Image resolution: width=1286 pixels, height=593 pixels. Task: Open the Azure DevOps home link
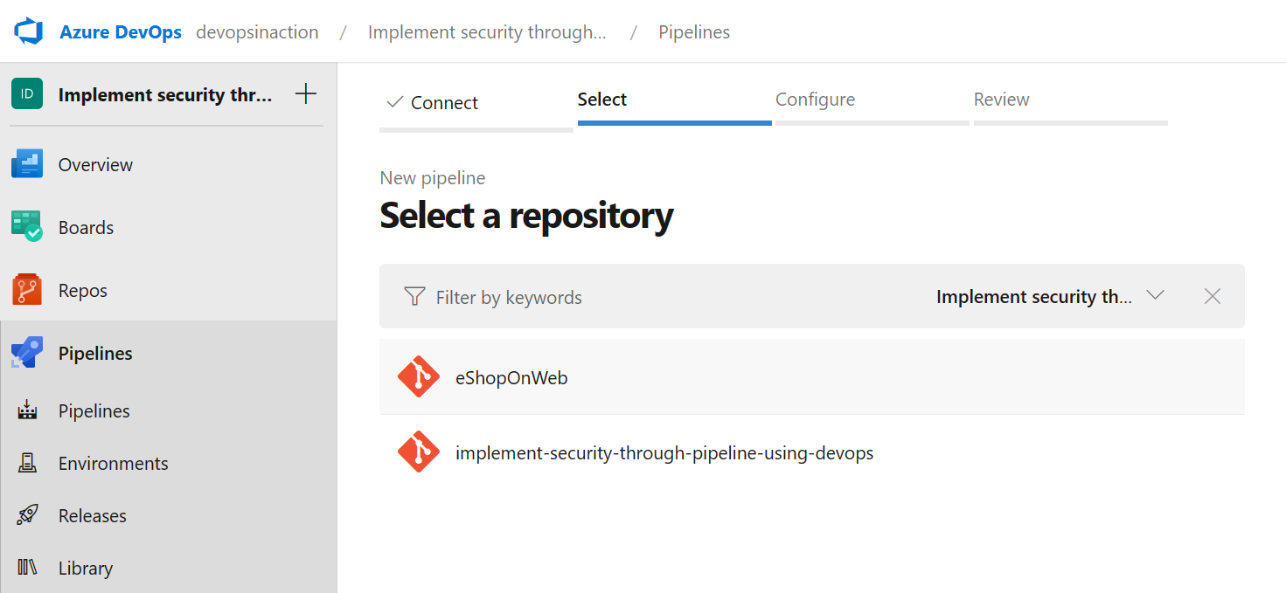click(x=121, y=32)
